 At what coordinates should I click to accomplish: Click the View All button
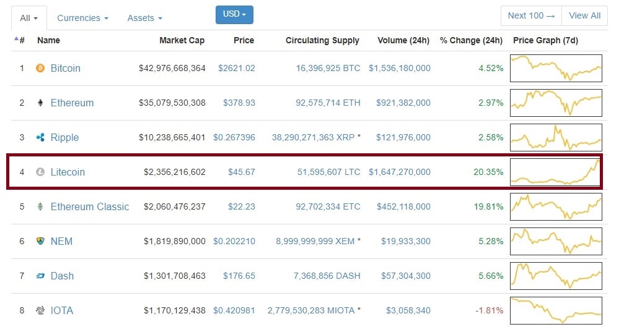(584, 15)
